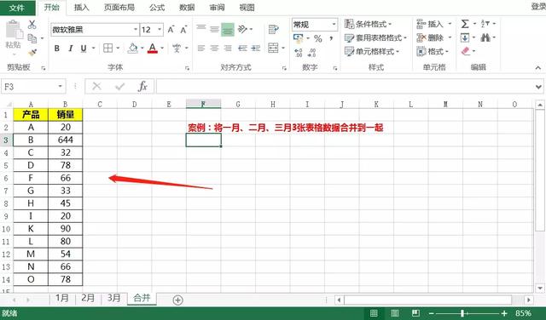
Task: Apply red font color A
Action: [153, 48]
